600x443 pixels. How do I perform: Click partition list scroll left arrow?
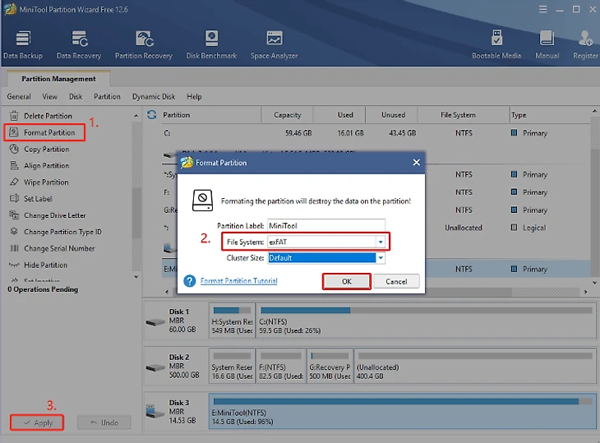(x=167, y=292)
